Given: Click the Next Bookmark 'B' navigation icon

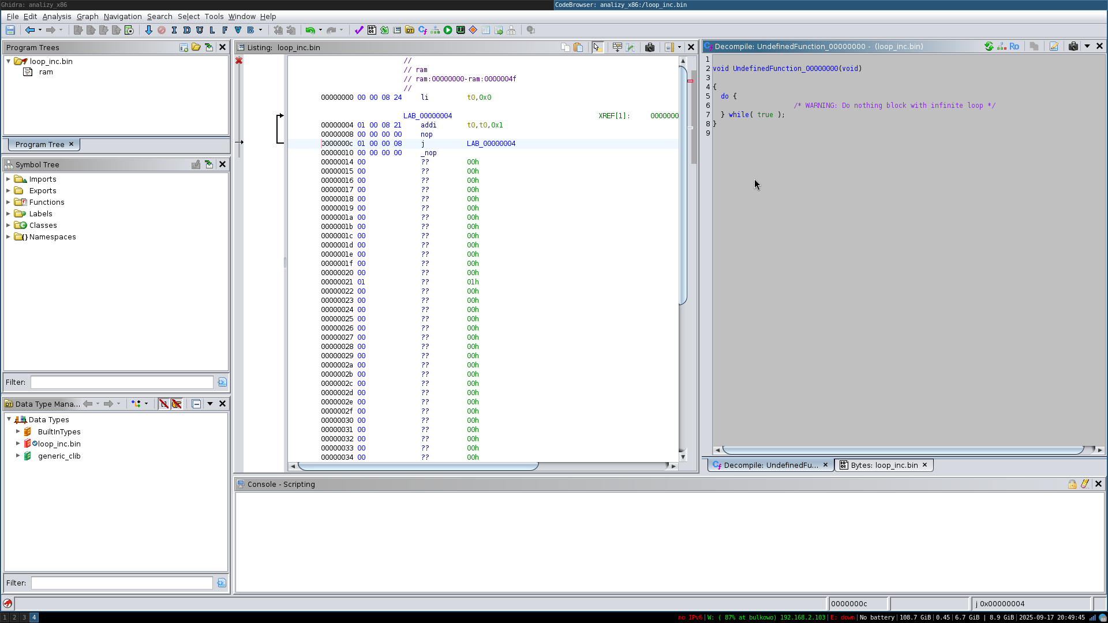Looking at the screenshot, I should [250, 30].
